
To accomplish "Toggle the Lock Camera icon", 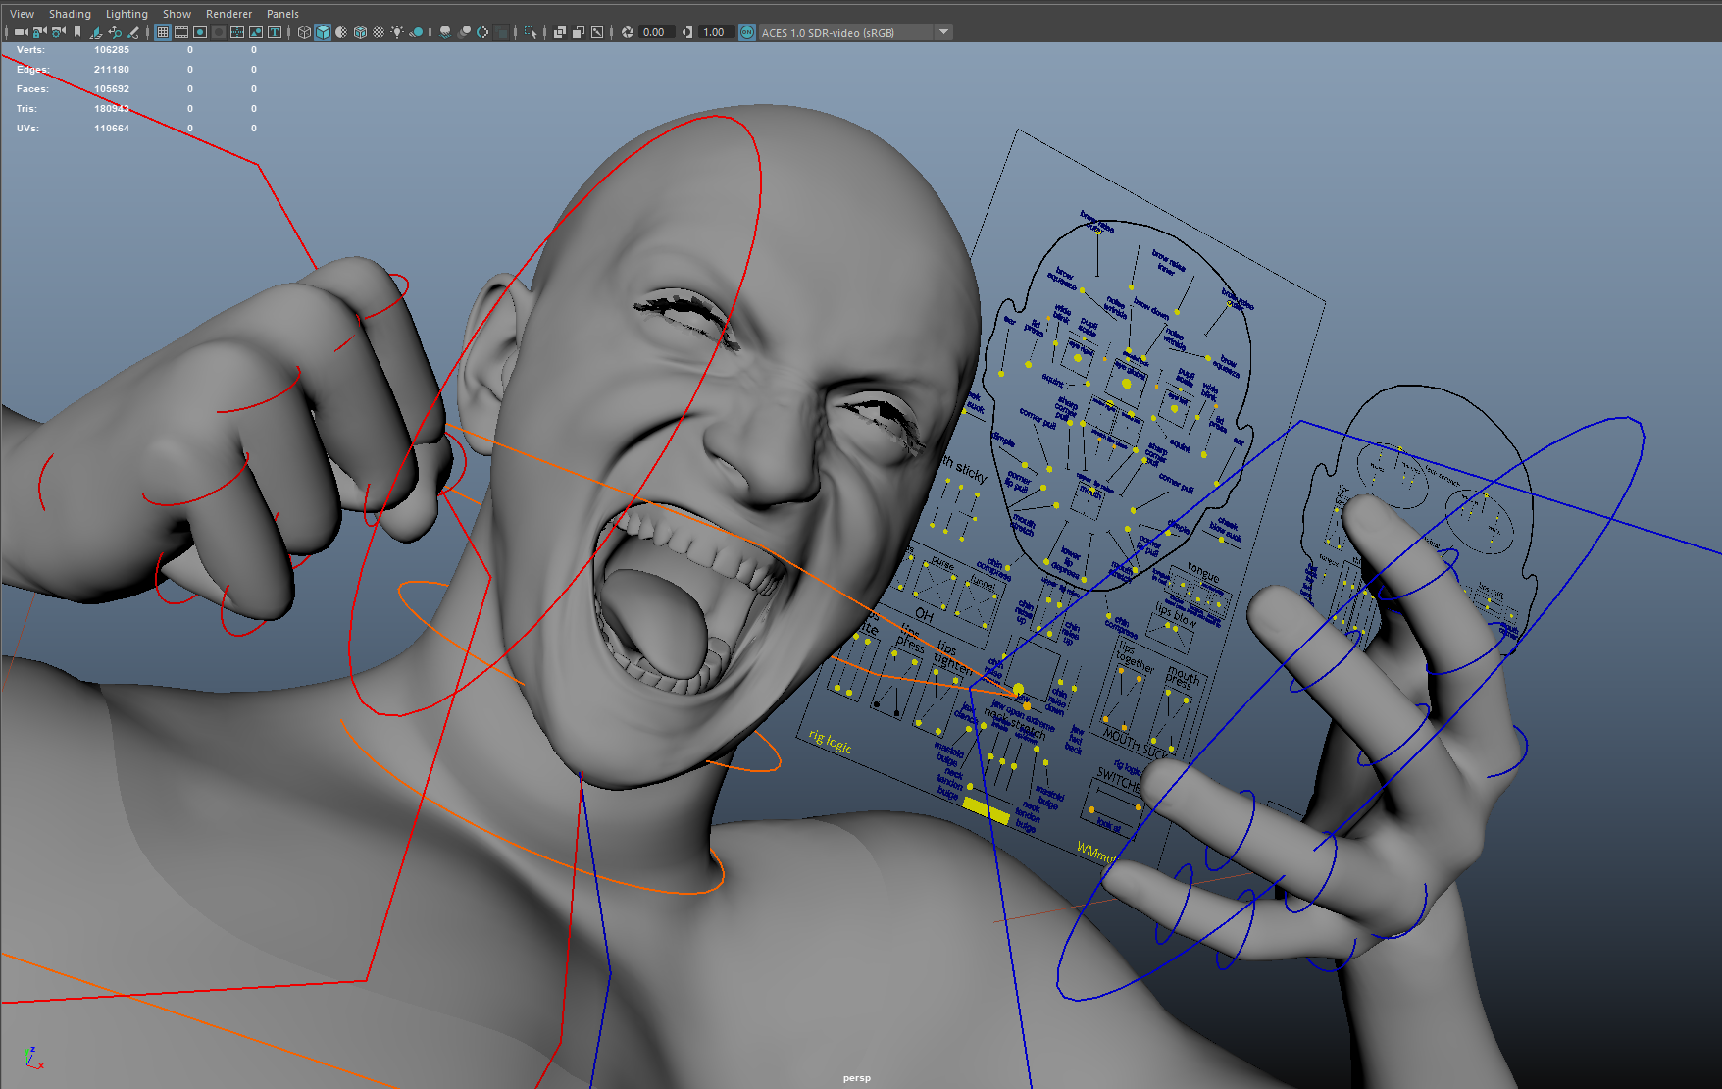I will pos(39,32).
